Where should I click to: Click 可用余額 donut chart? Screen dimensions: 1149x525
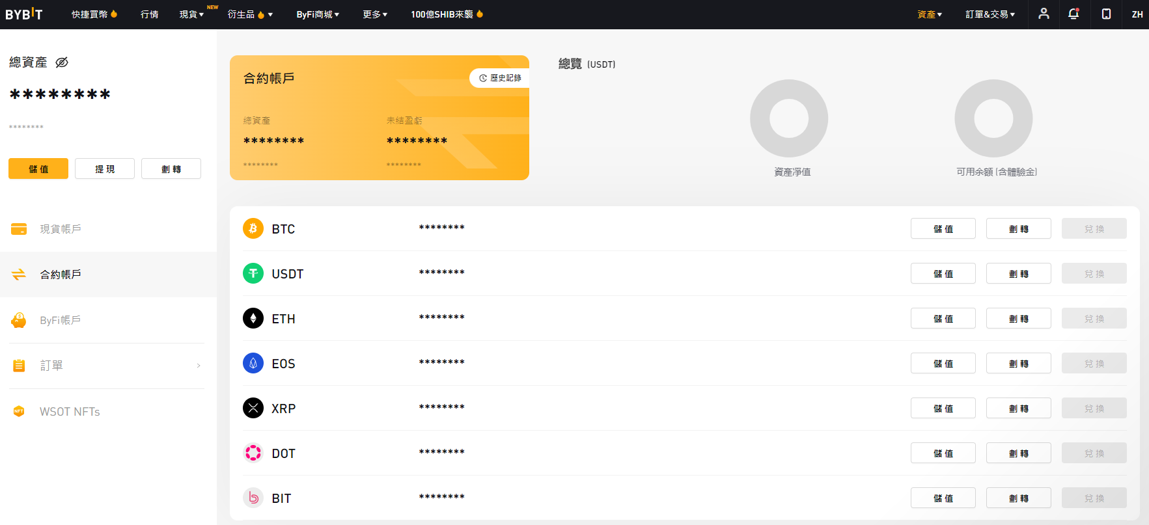coord(993,118)
